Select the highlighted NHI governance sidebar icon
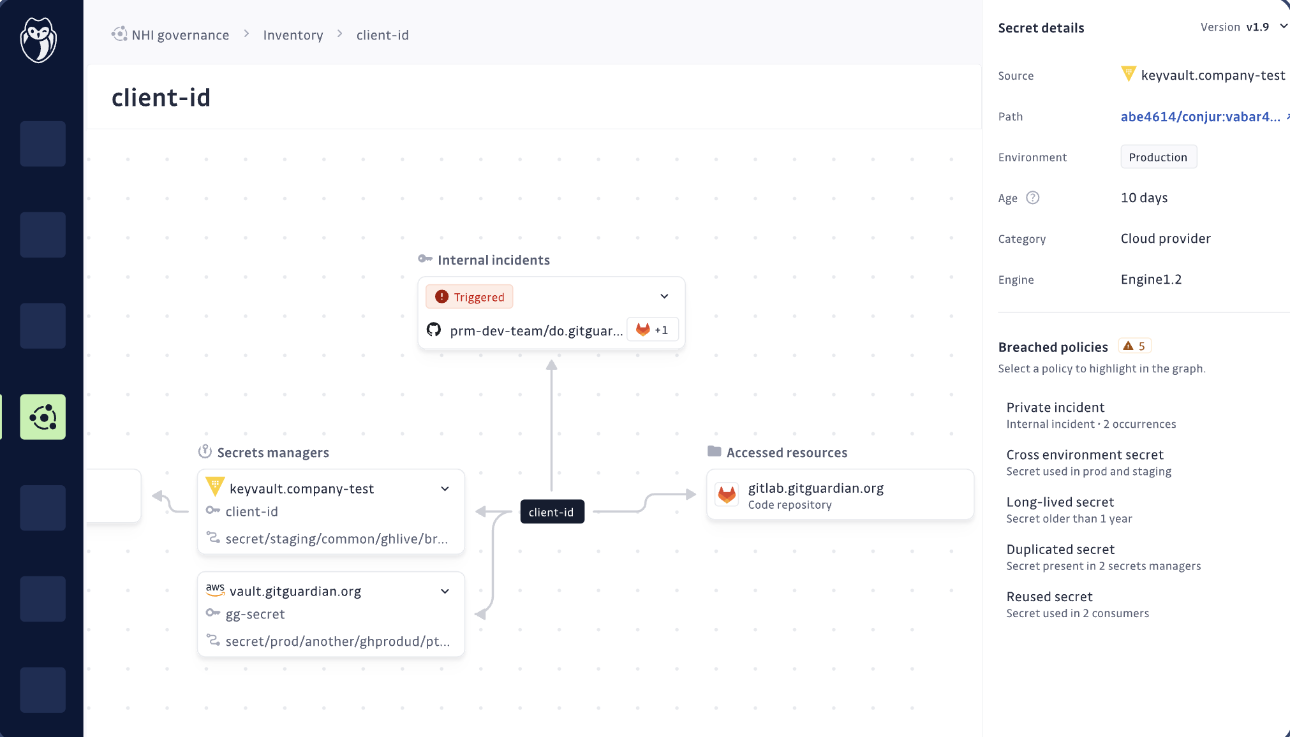Image resolution: width=1290 pixels, height=737 pixels. 43,417
